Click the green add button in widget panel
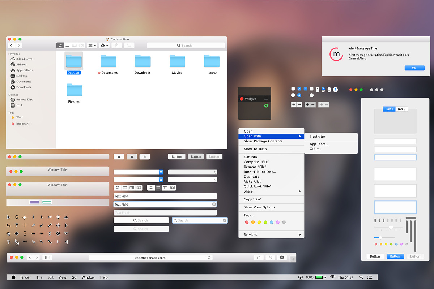The width and height of the screenshot is (434, 289). (266, 106)
